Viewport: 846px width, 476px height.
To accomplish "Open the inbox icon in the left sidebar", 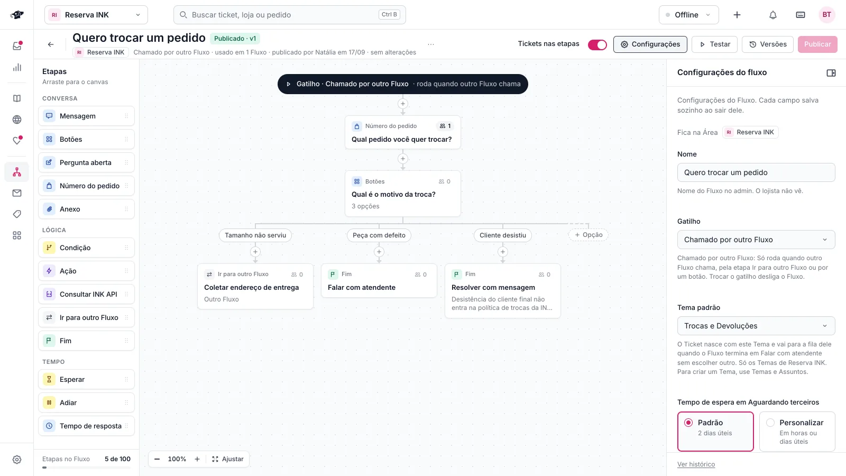I will coord(17,46).
